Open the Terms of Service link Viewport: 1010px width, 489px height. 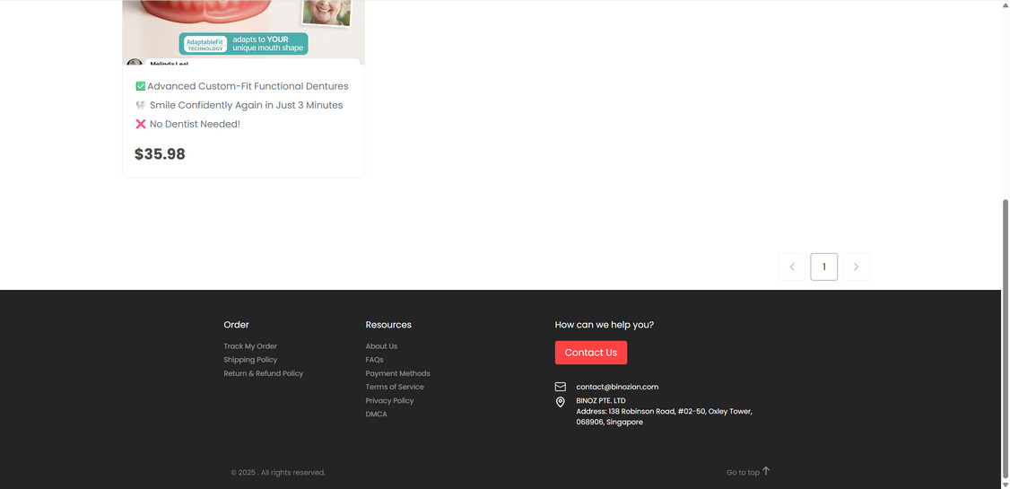(394, 387)
